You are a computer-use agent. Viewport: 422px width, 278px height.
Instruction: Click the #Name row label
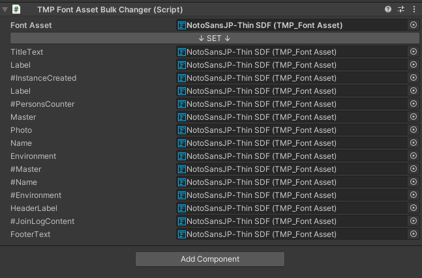click(x=23, y=182)
